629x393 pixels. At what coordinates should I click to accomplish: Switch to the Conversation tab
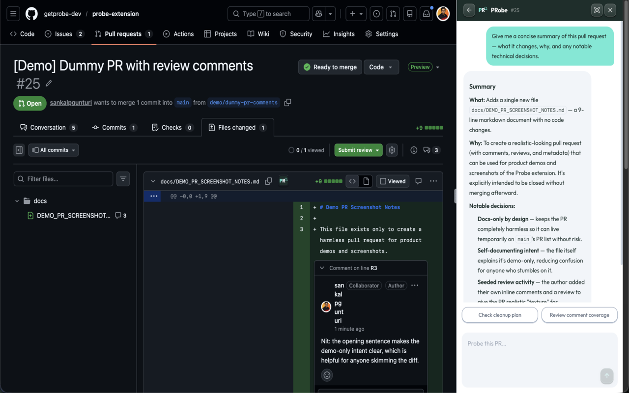coord(48,127)
